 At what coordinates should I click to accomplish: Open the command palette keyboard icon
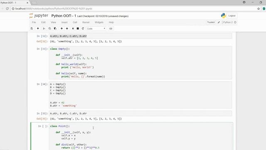[111, 29]
